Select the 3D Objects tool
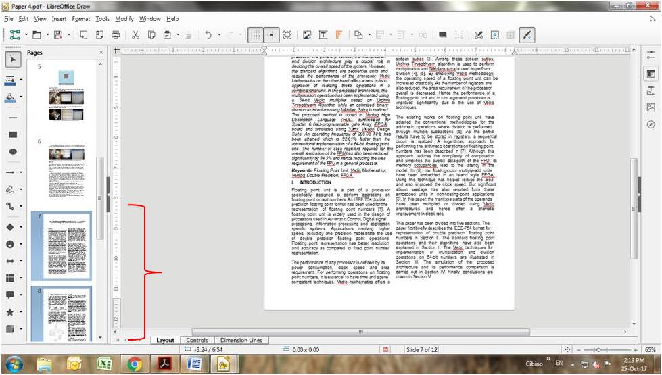This screenshot has width=662, height=375. click(x=11, y=328)
